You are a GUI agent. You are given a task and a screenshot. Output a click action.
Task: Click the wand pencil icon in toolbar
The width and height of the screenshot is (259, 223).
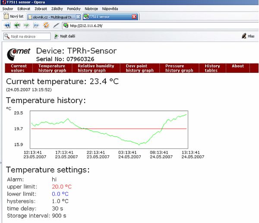click(56, 26)
